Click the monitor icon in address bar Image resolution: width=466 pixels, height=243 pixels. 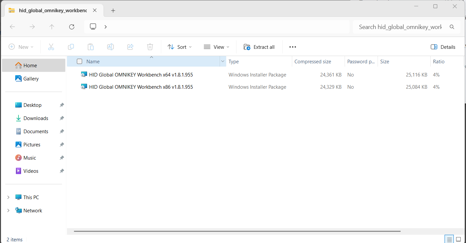(93, 27)
